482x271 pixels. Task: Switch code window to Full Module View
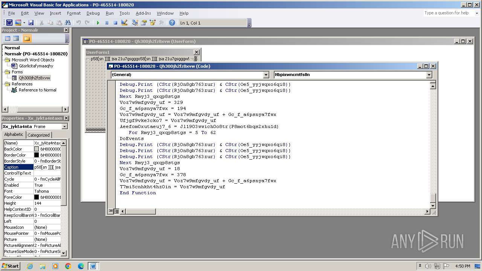pos(117,212)
